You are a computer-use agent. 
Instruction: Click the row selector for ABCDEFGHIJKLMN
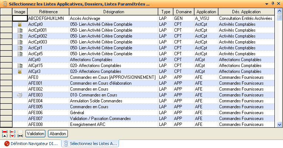(6, 18)
